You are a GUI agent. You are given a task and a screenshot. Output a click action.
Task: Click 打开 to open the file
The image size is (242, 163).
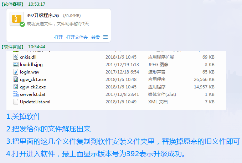click(58, 37)
